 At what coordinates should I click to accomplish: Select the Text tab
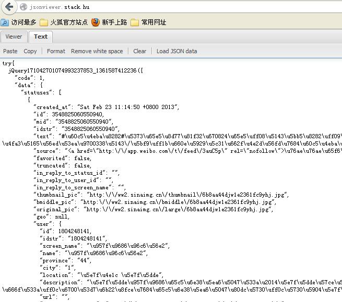click(41, 37)
